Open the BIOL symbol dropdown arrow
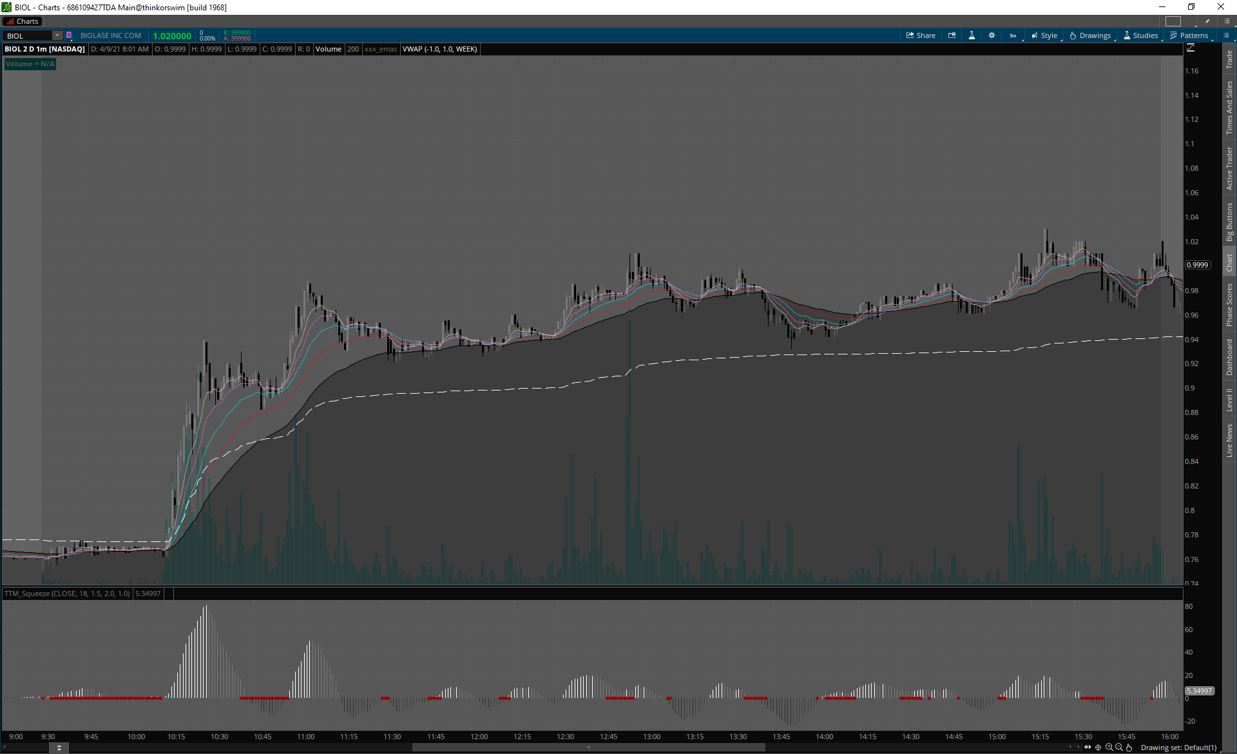This screenshot has height=754, width=1237. (57, 35)
